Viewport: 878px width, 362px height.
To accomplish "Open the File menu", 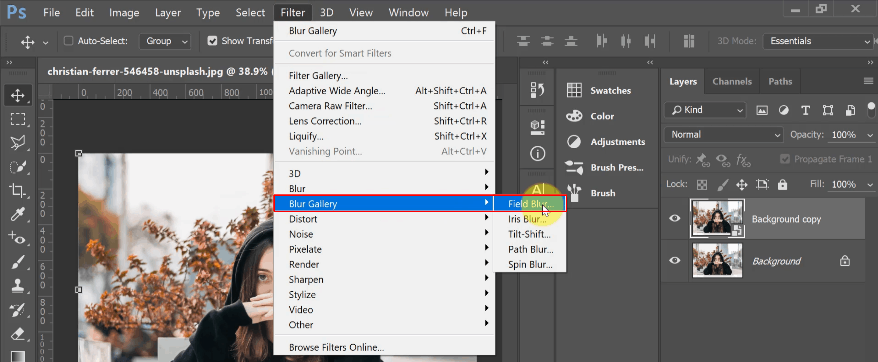I will tap(52, 13).
